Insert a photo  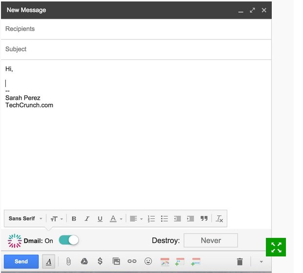point(116,261)
